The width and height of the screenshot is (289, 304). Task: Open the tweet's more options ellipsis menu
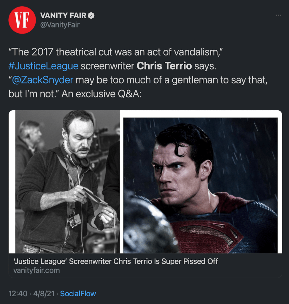click(x=278, y=16)
